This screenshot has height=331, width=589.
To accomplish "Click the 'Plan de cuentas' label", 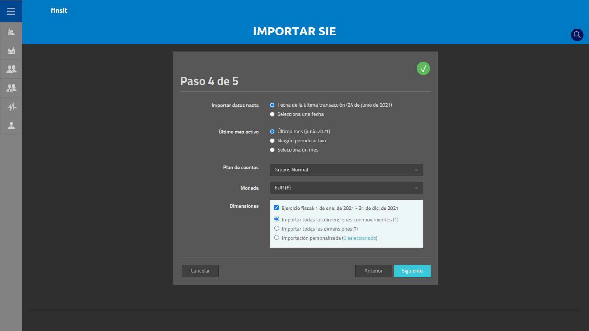I will 241,168.
